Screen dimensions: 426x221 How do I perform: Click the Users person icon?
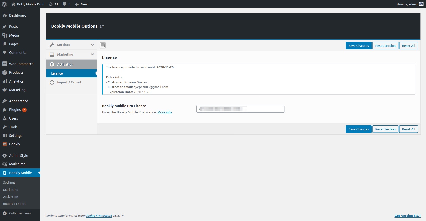(5, 118)
